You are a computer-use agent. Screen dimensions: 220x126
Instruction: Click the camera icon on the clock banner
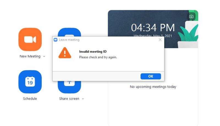(191, 17)
